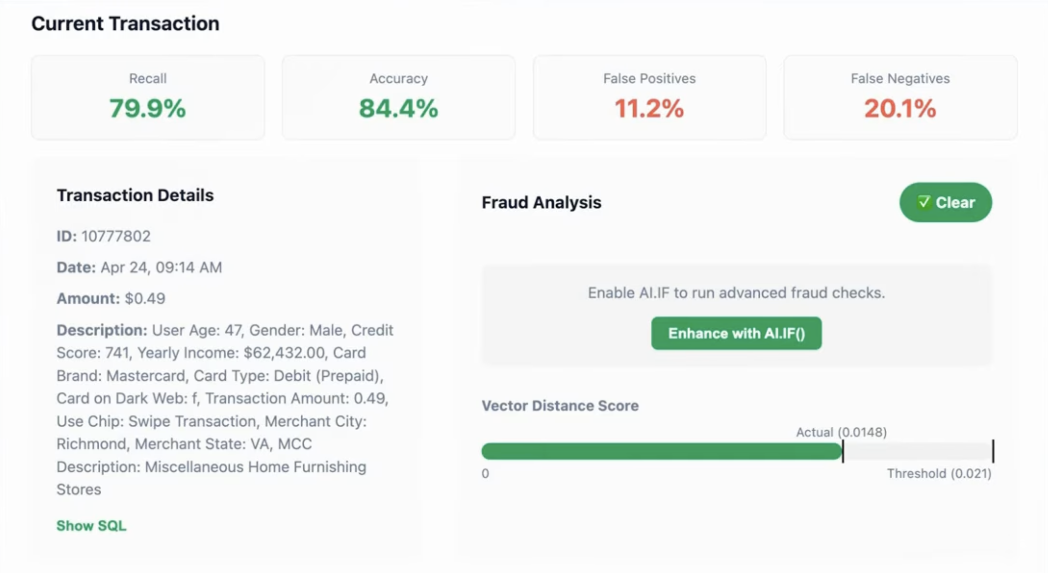This screenshot has height=573, width=1048.
Task: Click the transaction Description paragraph
Action: click(x=225, y=409)
